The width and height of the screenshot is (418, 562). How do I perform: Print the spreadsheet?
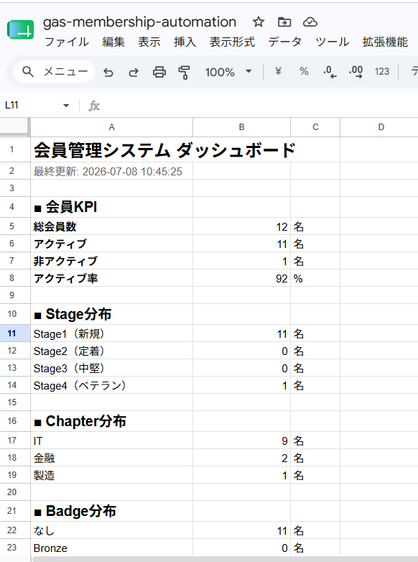(159, 73)
